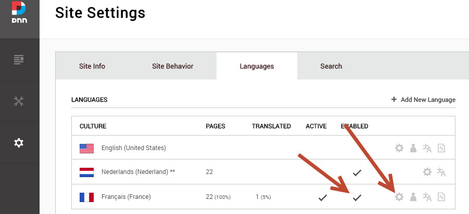The height and width of the screenshot is (214, 469).
Task: Open settings gear for English (United States)
Action: point(399,148)
